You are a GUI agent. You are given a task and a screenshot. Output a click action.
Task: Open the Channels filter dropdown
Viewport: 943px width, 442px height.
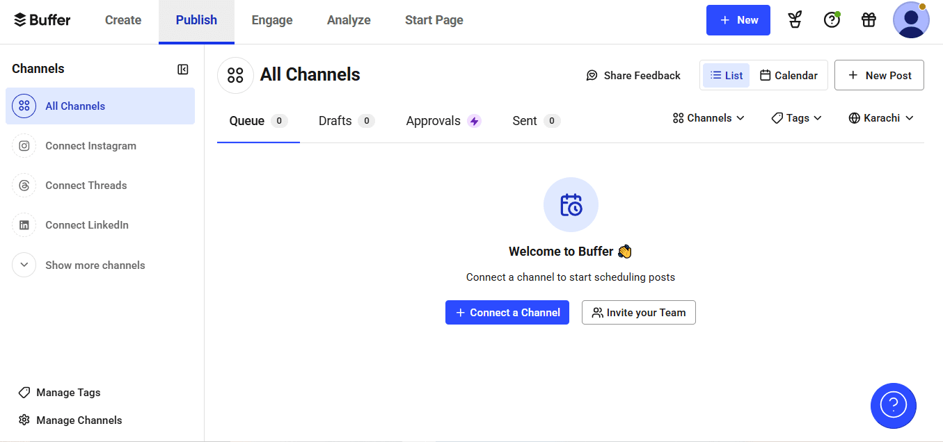pos(708,118)
